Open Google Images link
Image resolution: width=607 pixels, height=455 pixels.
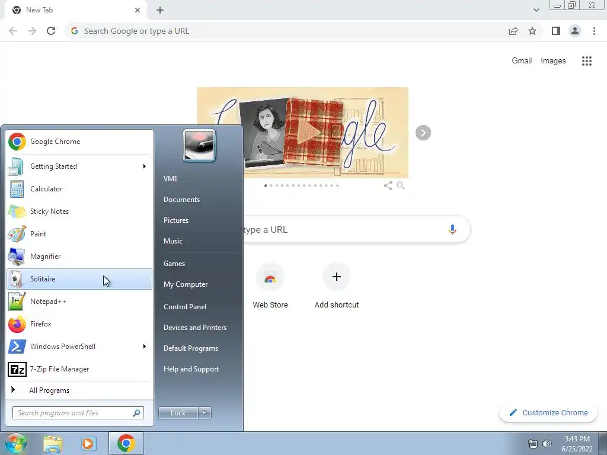[553, 61]
